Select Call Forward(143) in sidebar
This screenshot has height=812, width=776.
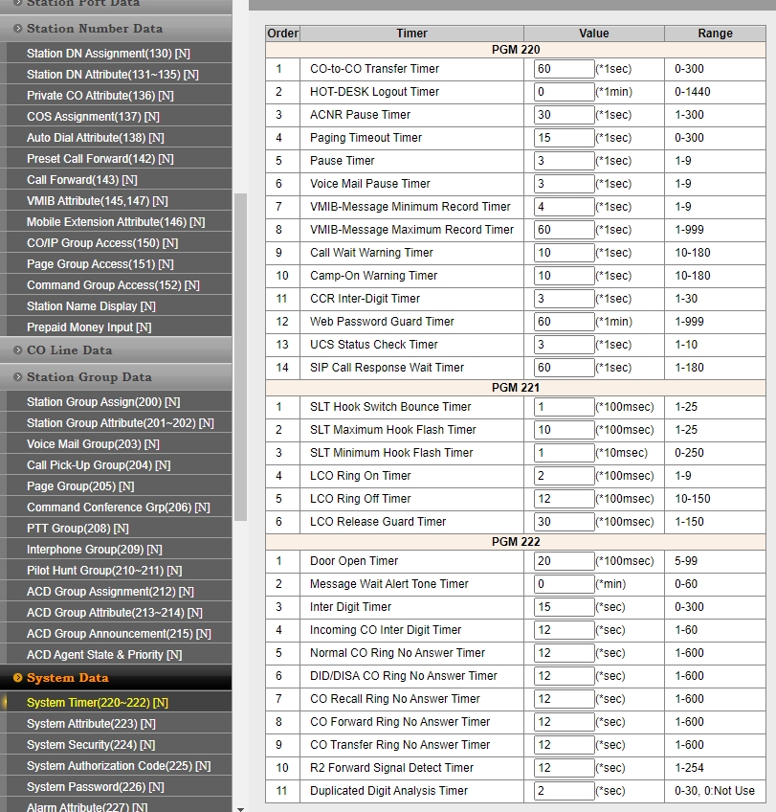coord(81,180)
